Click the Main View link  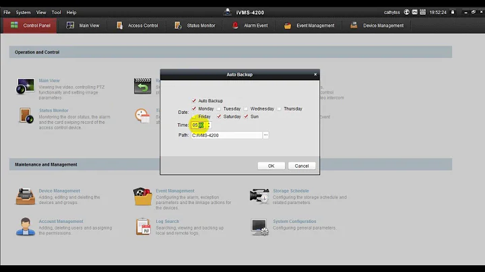pyautogui.click(x=49, y=81)
